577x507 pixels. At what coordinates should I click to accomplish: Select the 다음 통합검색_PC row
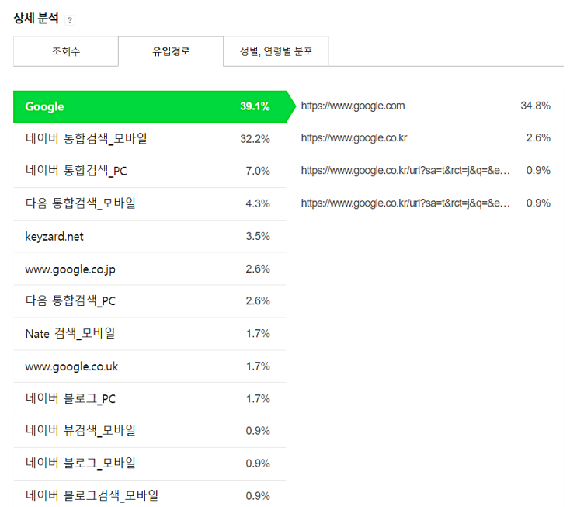(x=150, y=301)
